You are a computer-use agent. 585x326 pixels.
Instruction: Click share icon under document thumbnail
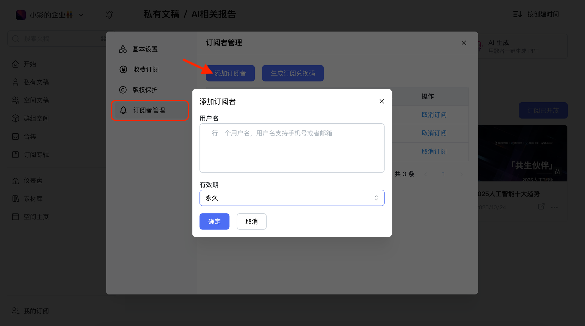click(x=541, y=206)
